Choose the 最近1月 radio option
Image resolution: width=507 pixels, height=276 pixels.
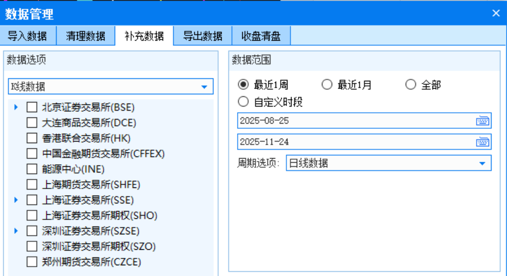click(327, 85)
